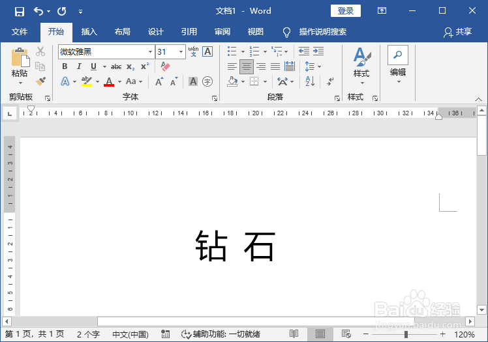The height and width of the screenshot is (342, 488).
Task: Toggle strikethrough formatting
Action: point(116,66)
